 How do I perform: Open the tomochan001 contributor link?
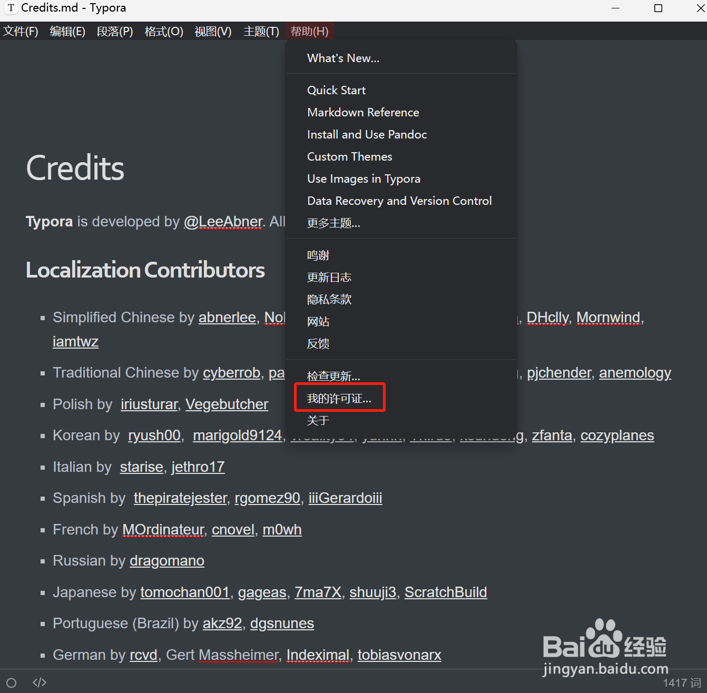click(x=185, y=592)
